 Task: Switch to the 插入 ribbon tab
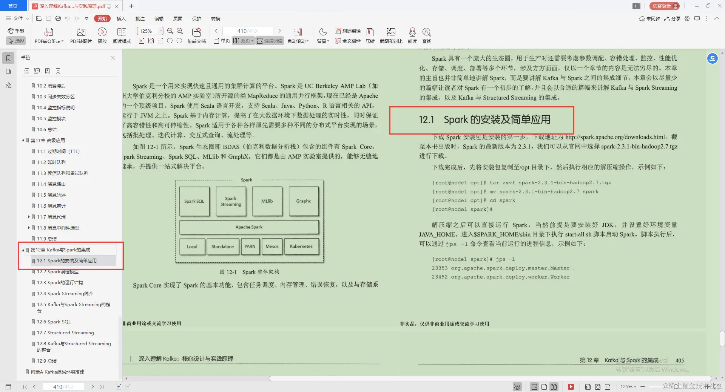120,18
